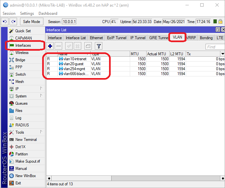
Task: Select the vlan666-black row
Action: coord(135,74)
